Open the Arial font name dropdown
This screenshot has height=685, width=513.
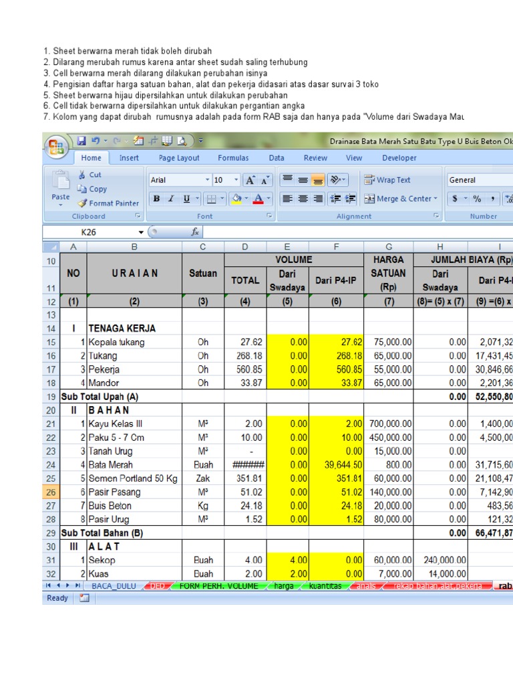coord(208,180)
